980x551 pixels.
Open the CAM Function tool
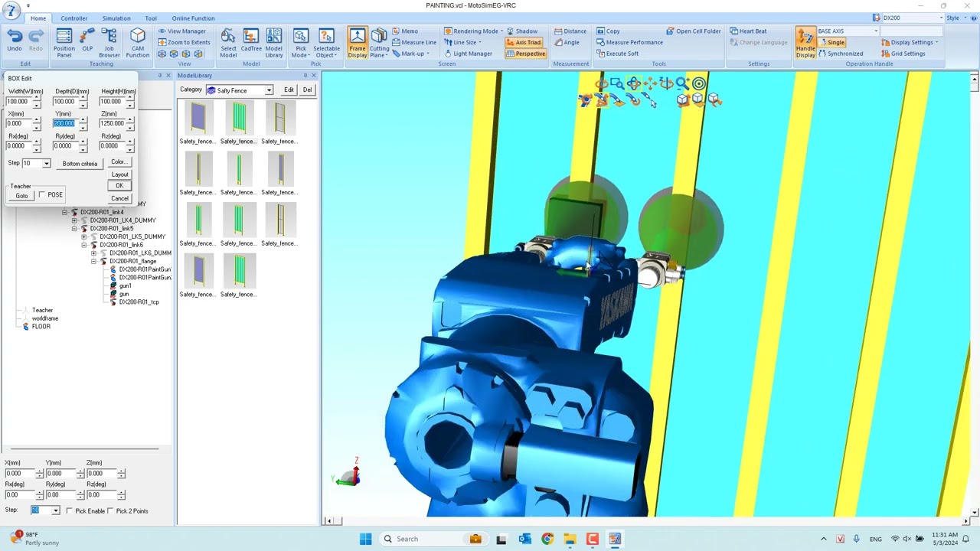tap(138, 43)
